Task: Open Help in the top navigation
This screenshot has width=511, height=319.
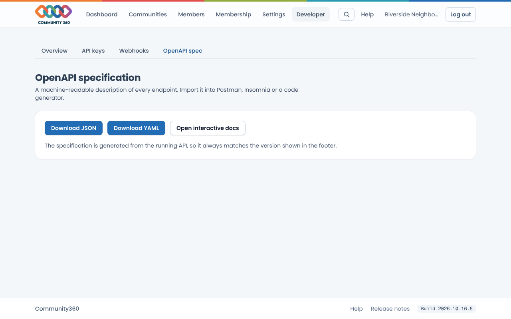Action: coord(367,14)
